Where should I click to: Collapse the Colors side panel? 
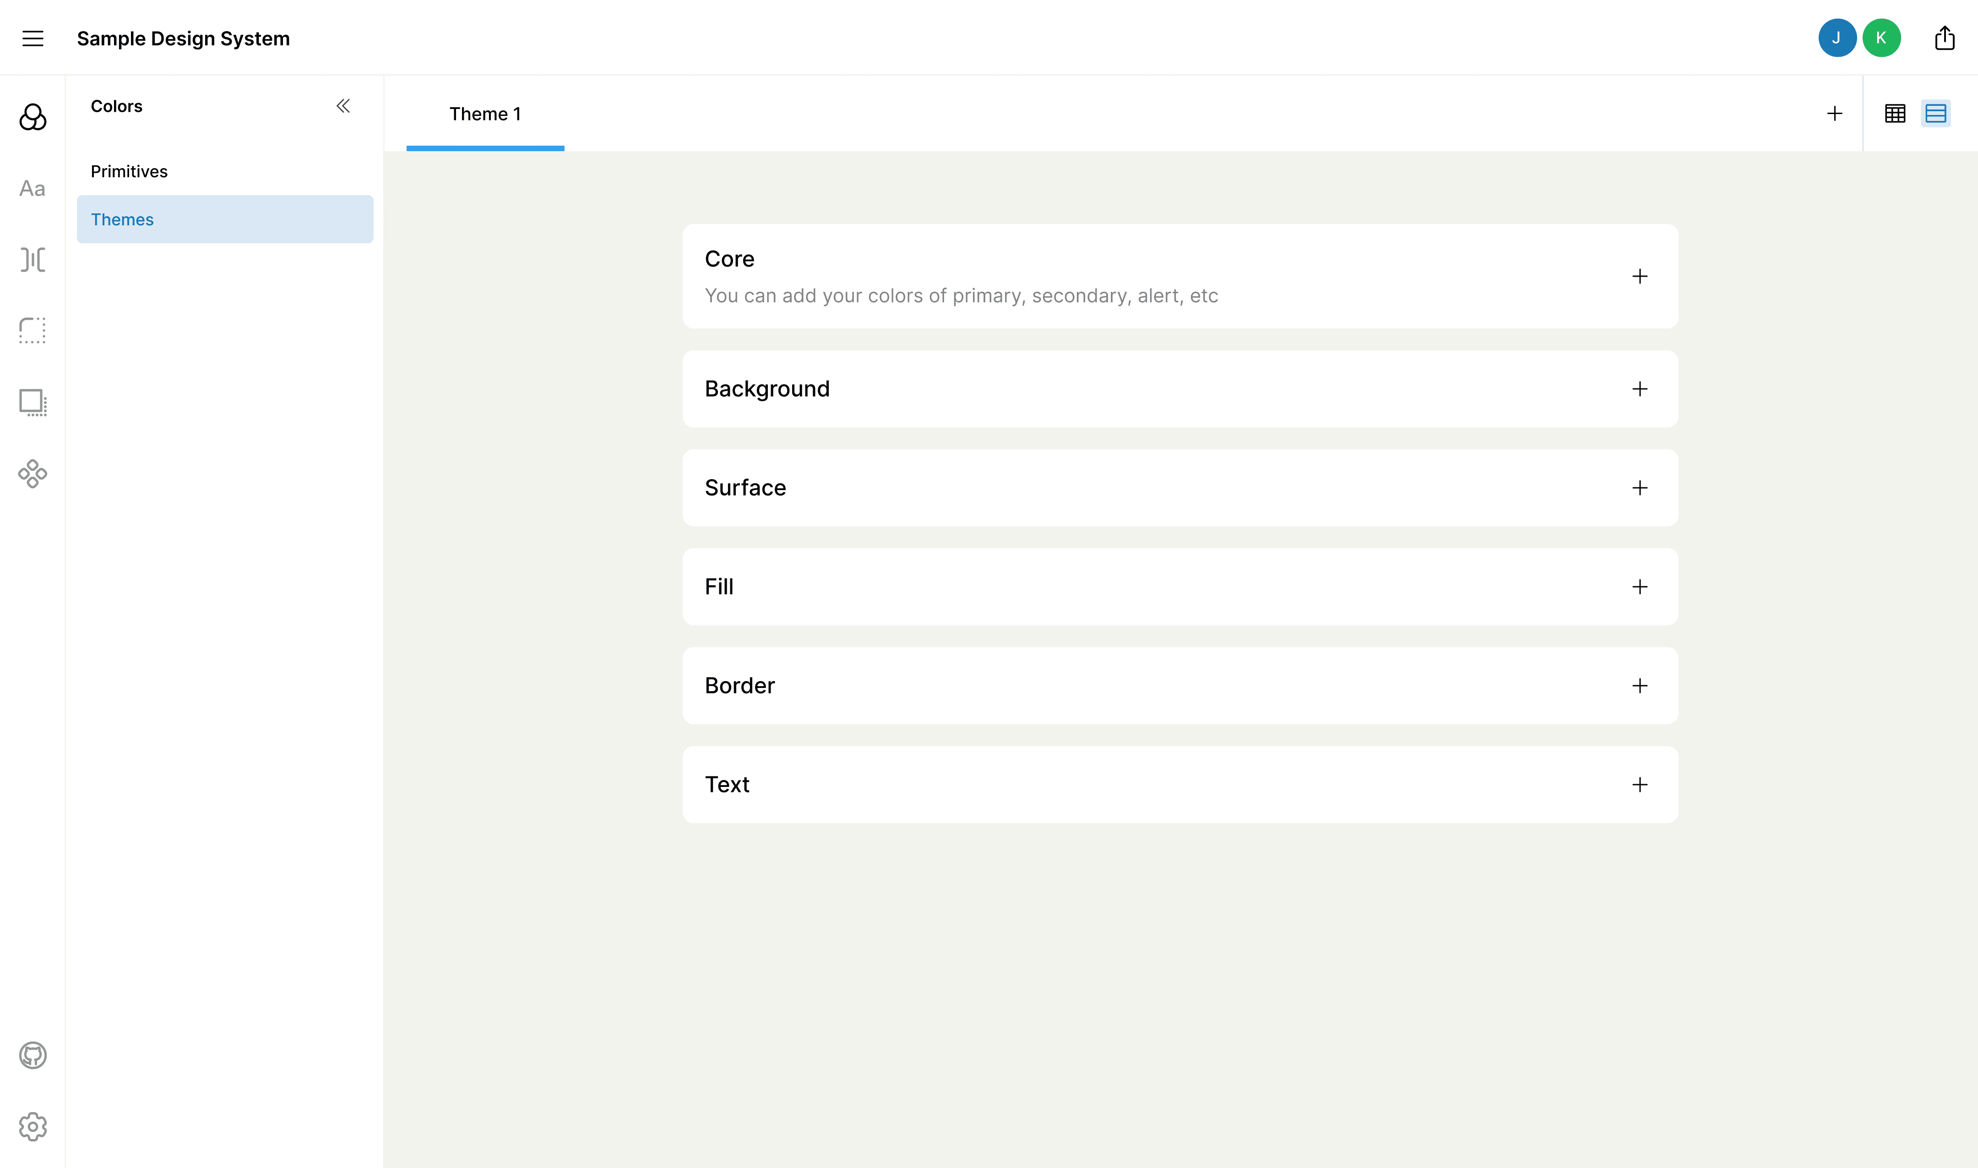click(x=343, y=105)
